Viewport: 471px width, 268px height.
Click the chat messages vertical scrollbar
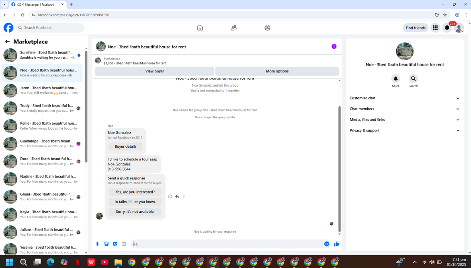pos(340,169)
